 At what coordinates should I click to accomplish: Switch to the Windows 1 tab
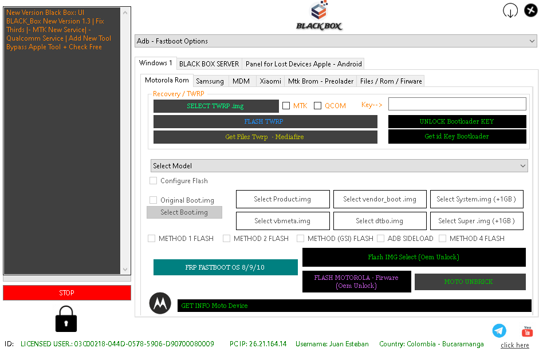click(x=155, y=63)
